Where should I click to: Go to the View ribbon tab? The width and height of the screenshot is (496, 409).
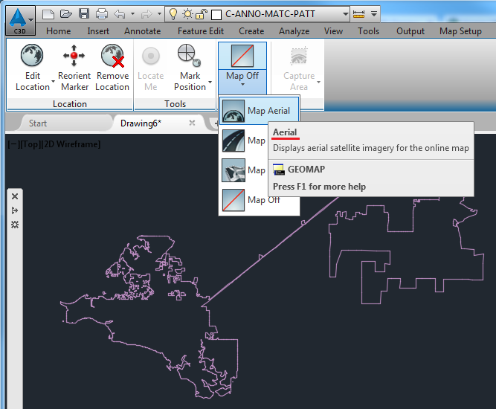pyautogui.click(x=333, y=31)
